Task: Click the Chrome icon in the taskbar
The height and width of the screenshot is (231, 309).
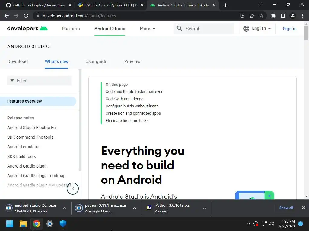Action: point(37,224)
